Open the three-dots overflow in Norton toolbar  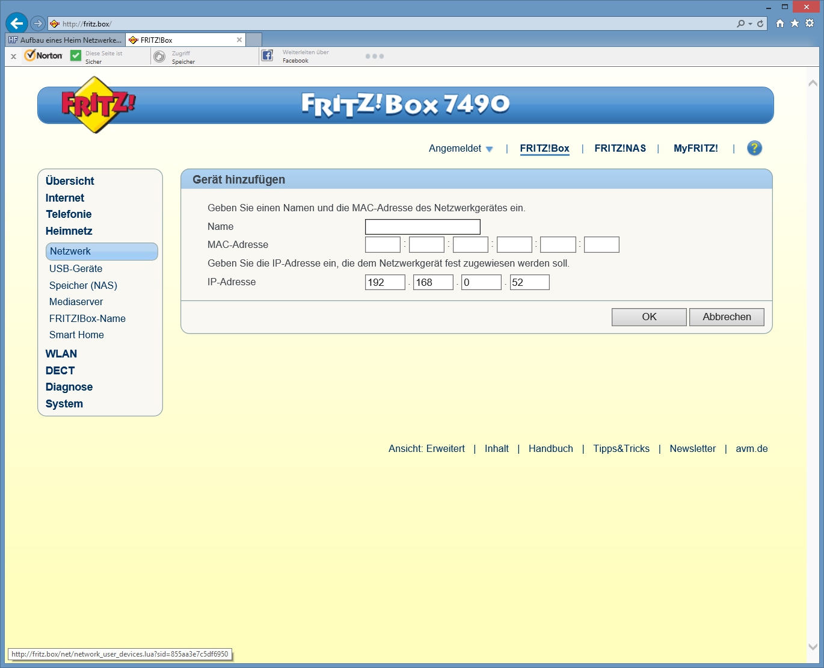click(x=375, y=56)
